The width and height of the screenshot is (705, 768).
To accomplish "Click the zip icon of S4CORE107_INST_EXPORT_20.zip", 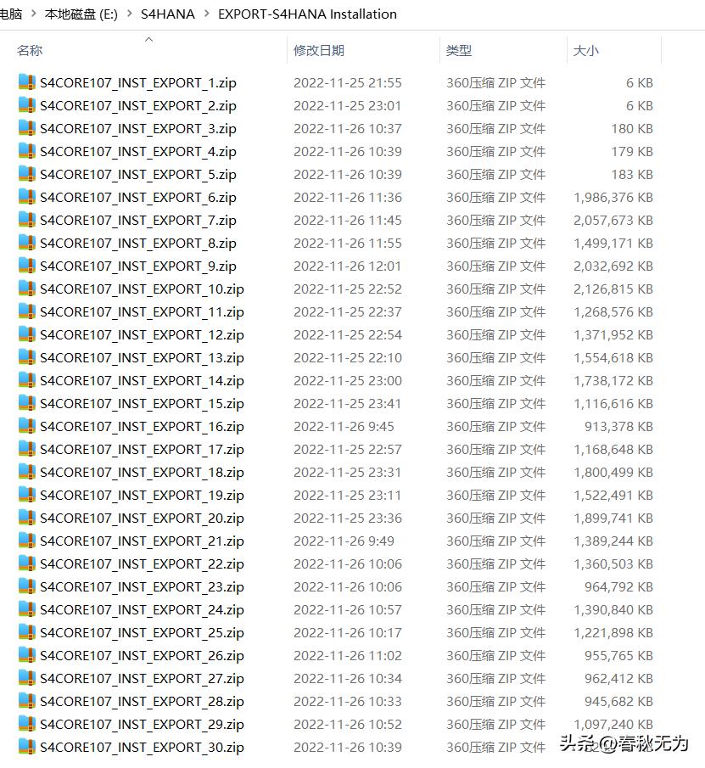I will [x=27, y=518].
